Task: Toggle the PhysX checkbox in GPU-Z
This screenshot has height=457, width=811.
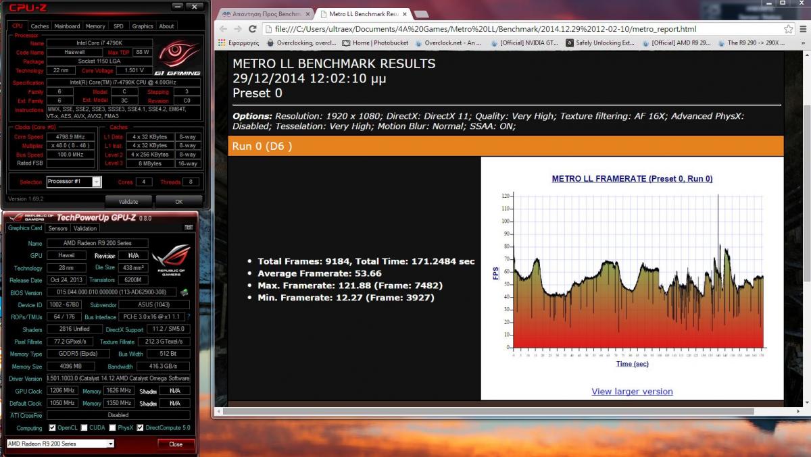Action: point(112,428)
